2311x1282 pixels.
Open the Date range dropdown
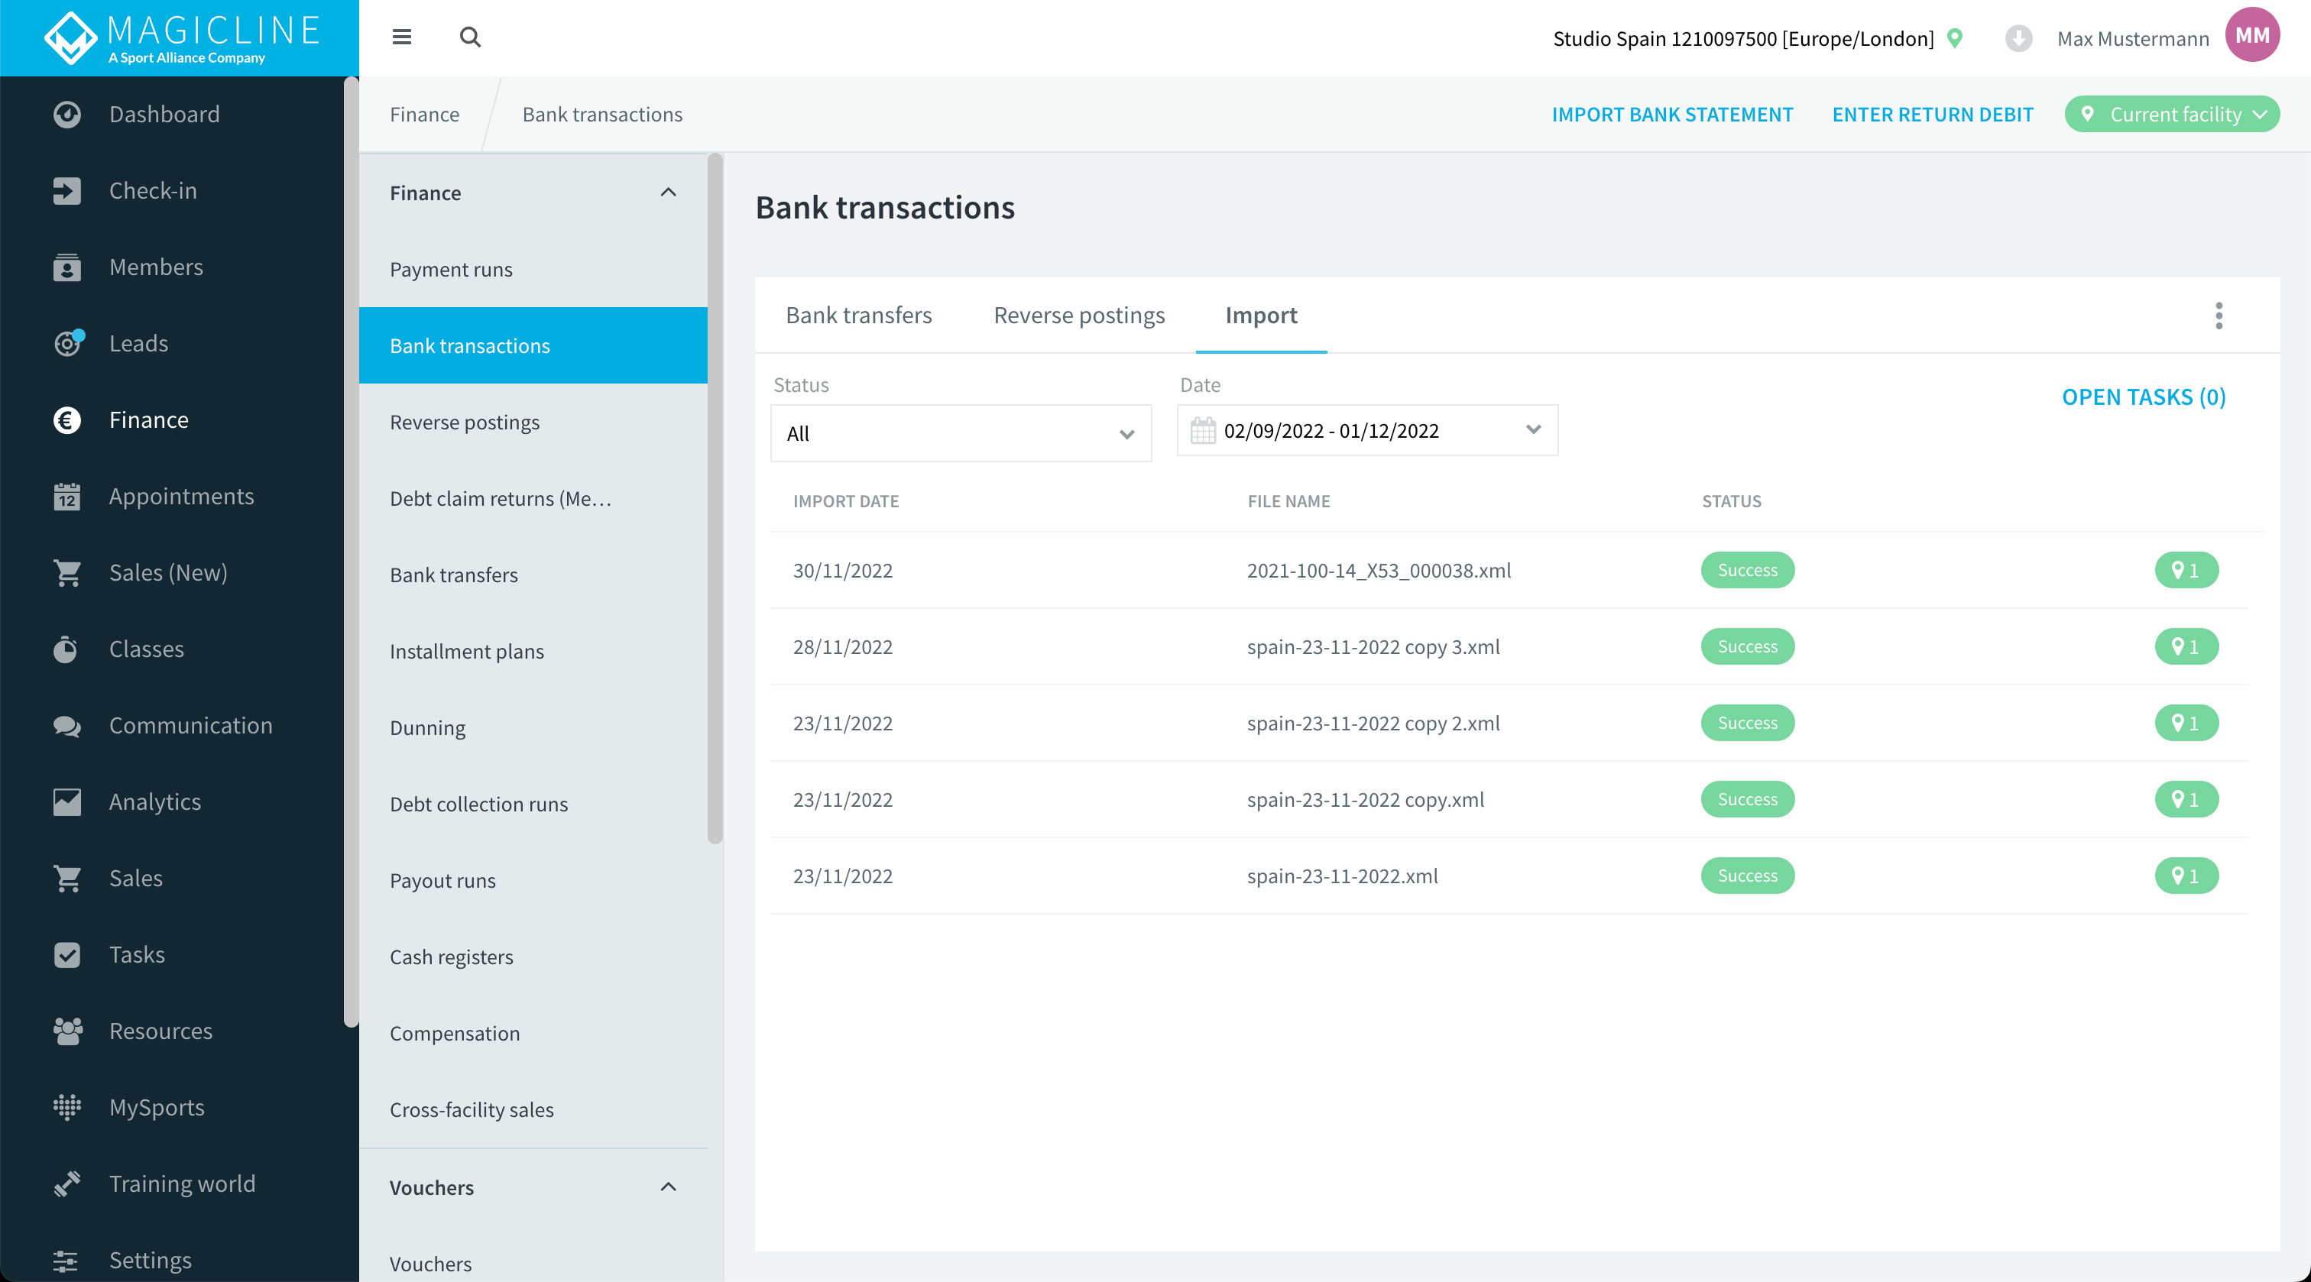[1367, 431]
